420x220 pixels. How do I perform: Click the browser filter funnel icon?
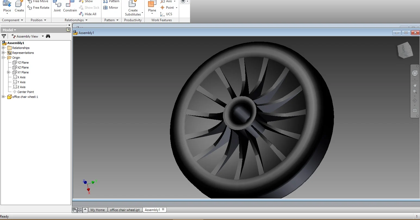click(4, 36)
